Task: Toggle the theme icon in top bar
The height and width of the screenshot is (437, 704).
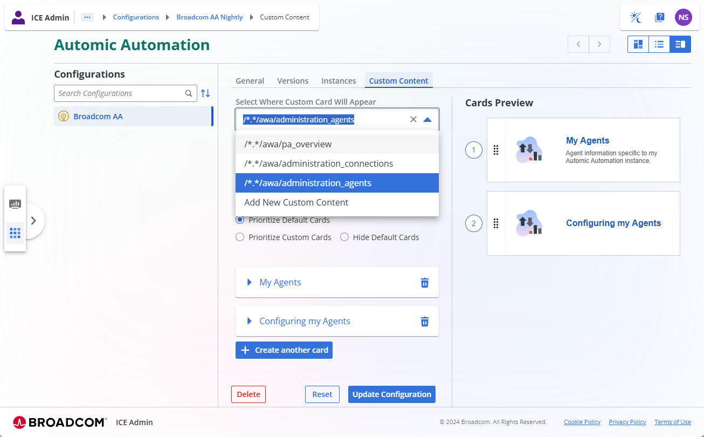Action: [x=636, y=17]
